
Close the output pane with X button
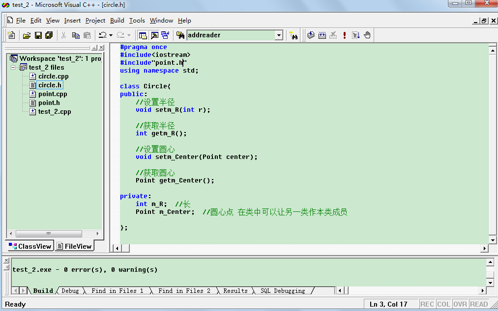(6, 260)
